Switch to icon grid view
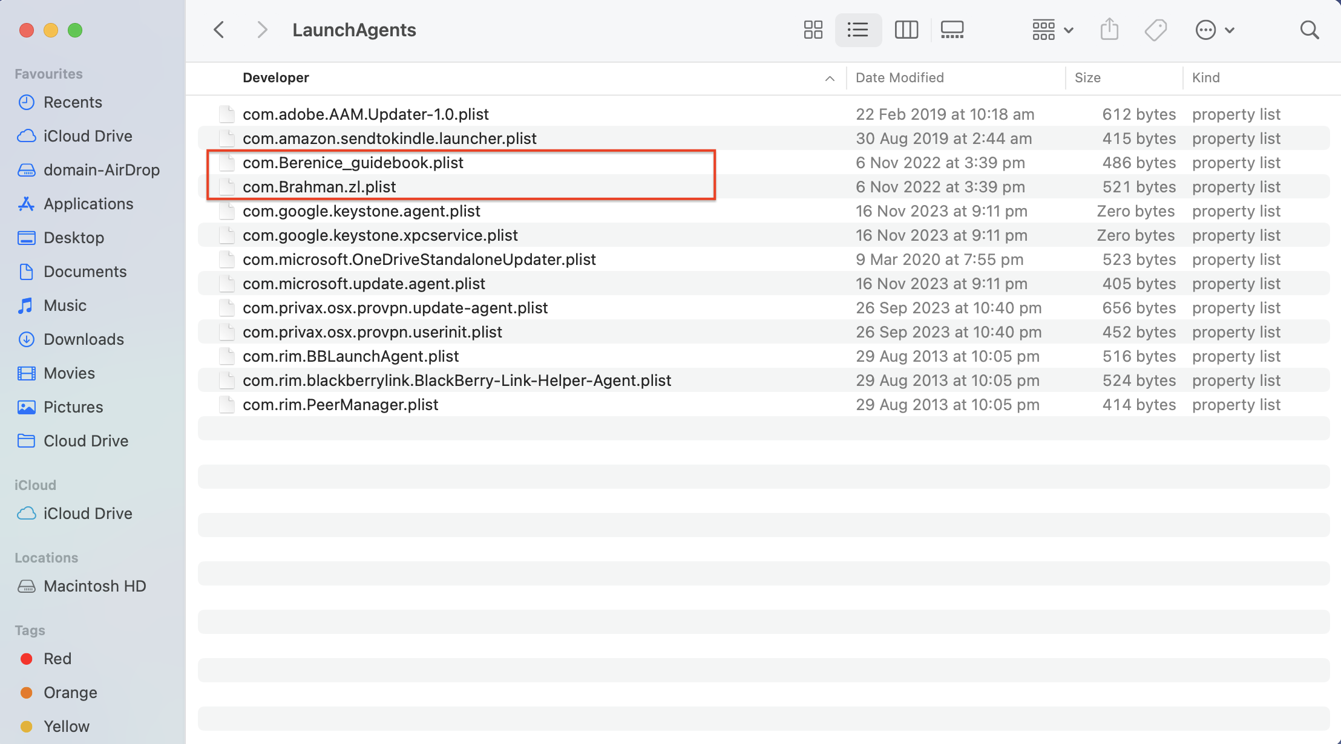This screenshot has width=1341, height=744. 813,30
